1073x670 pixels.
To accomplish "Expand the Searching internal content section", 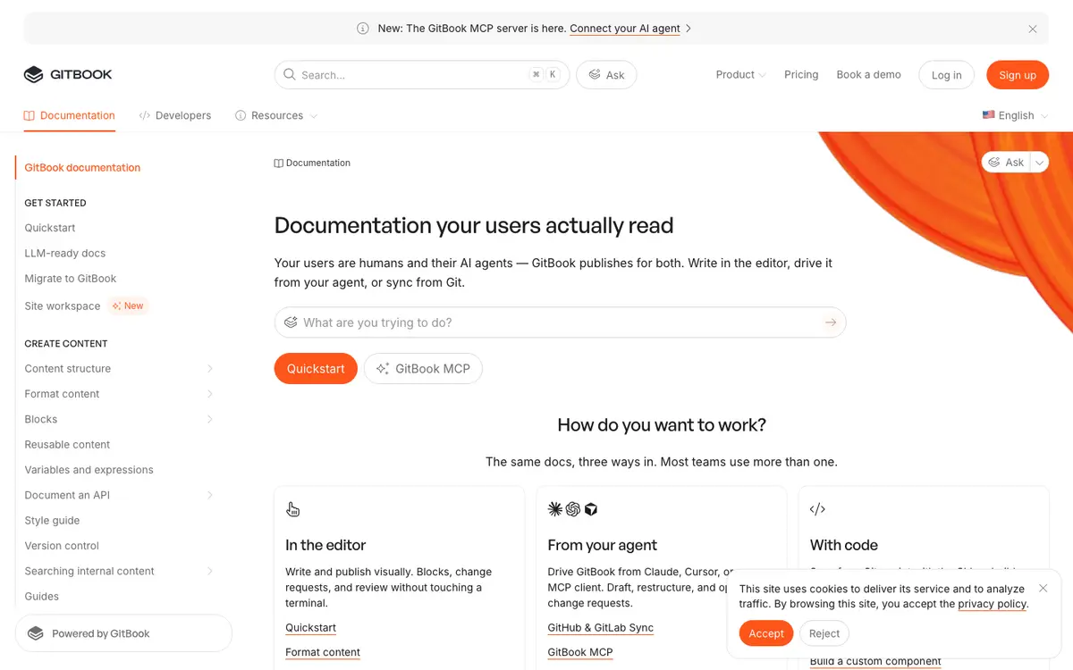I will pyautogui.click(x=210, y=571).
